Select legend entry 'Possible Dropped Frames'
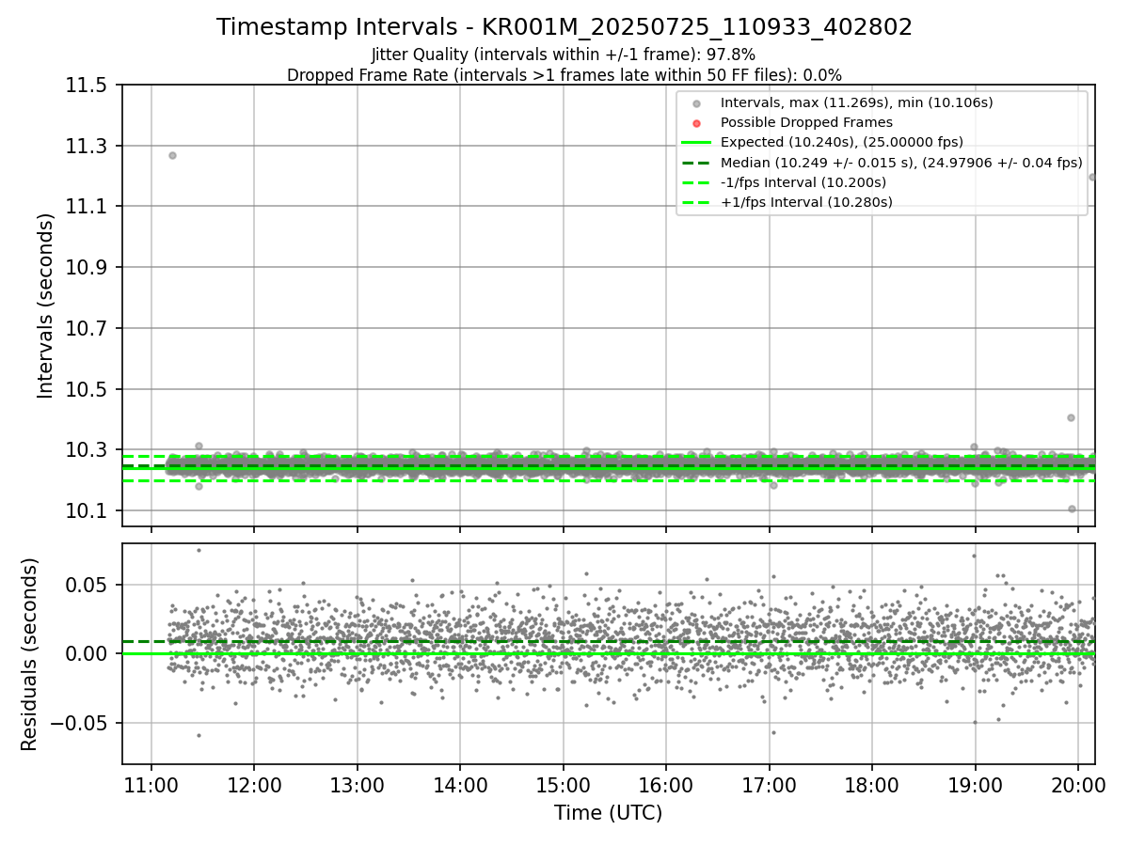Image resolution: width=1129 pixels, height=846 pixels. click(x=806, y=122)
